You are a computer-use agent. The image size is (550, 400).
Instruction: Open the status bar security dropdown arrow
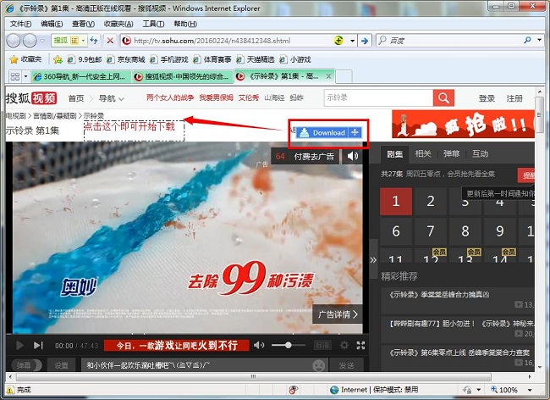click(x=479, y=390)
